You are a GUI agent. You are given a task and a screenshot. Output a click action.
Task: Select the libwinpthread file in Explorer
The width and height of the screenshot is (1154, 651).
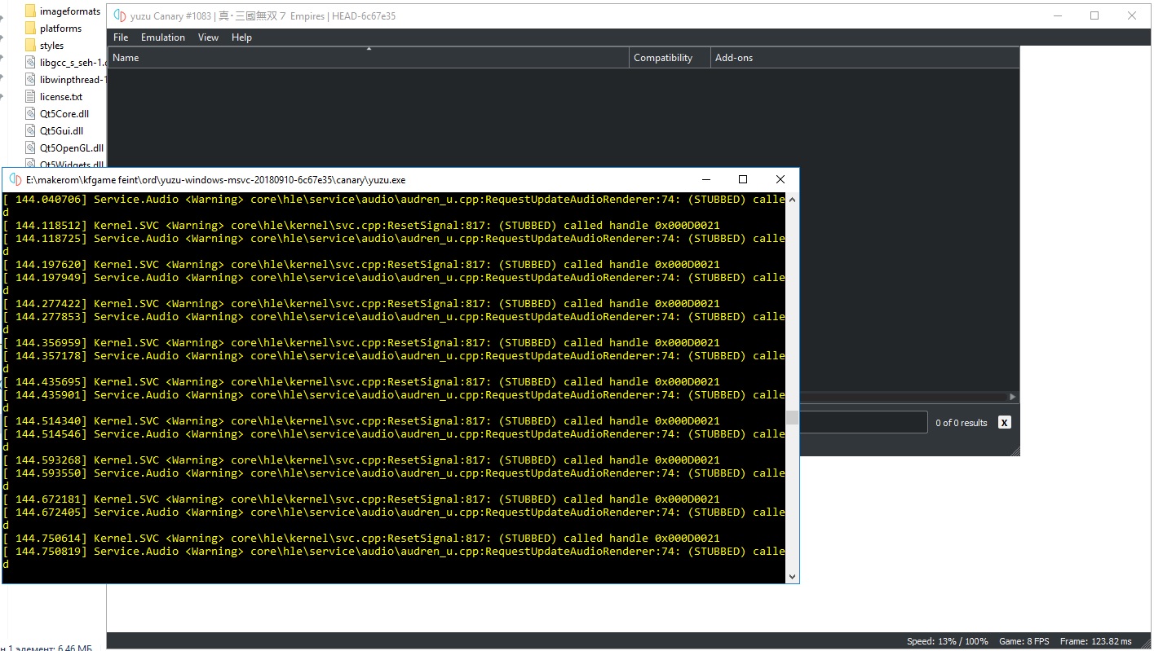tap(65, 80)
